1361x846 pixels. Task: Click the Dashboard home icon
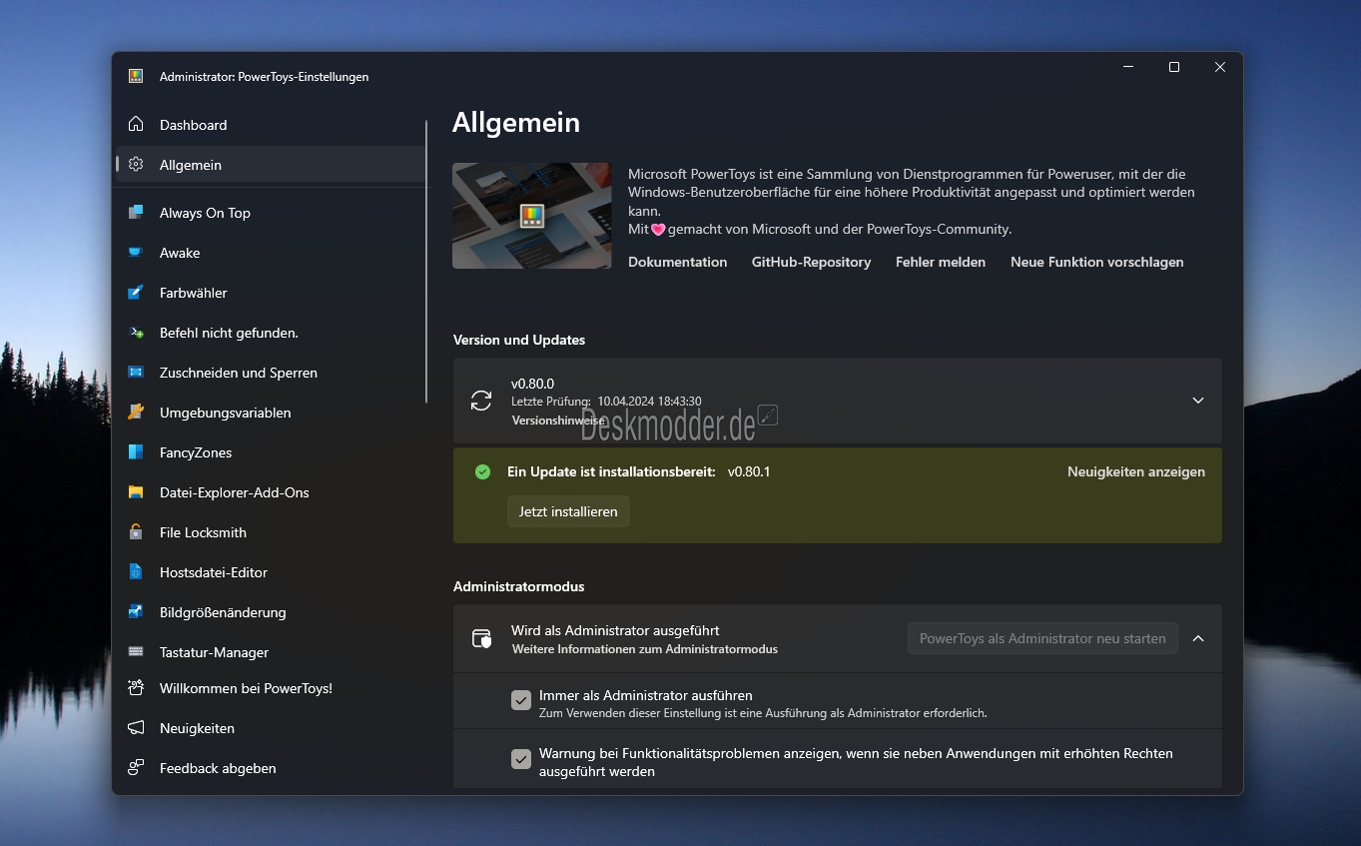(x=136, y=124)
